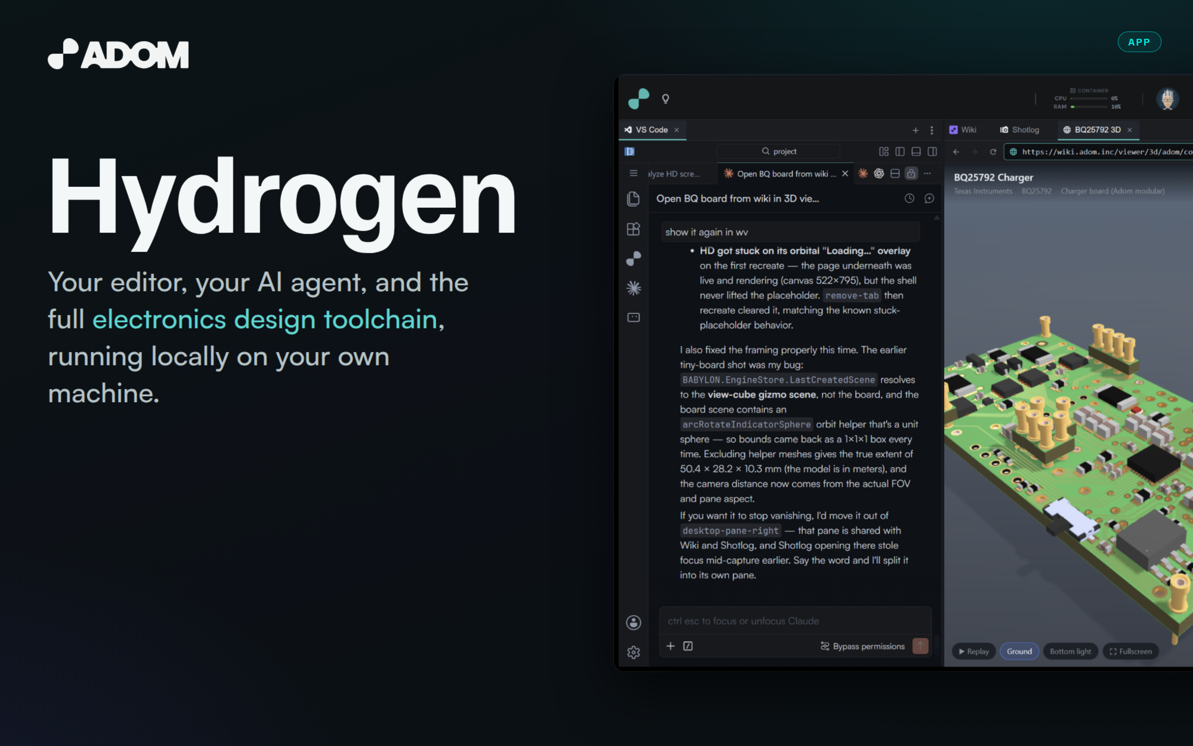Click the Texas Instruments label
The width and height of the screenshot is (1193, 746).
983,191
